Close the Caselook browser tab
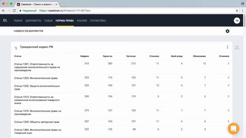Image resolution: width=246 pixels, height=138 pixels. coord(56,4)
